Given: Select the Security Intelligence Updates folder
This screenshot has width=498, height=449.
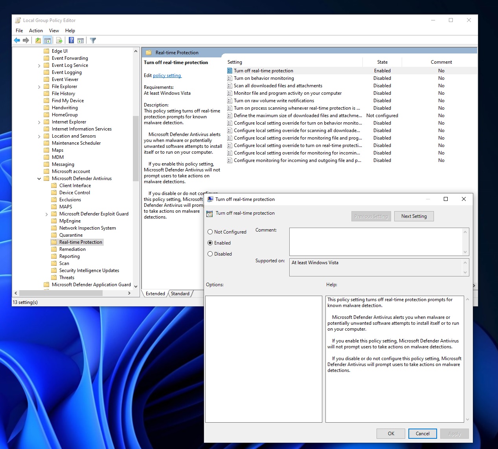Looking at the screenshot, I should point(89,271).
